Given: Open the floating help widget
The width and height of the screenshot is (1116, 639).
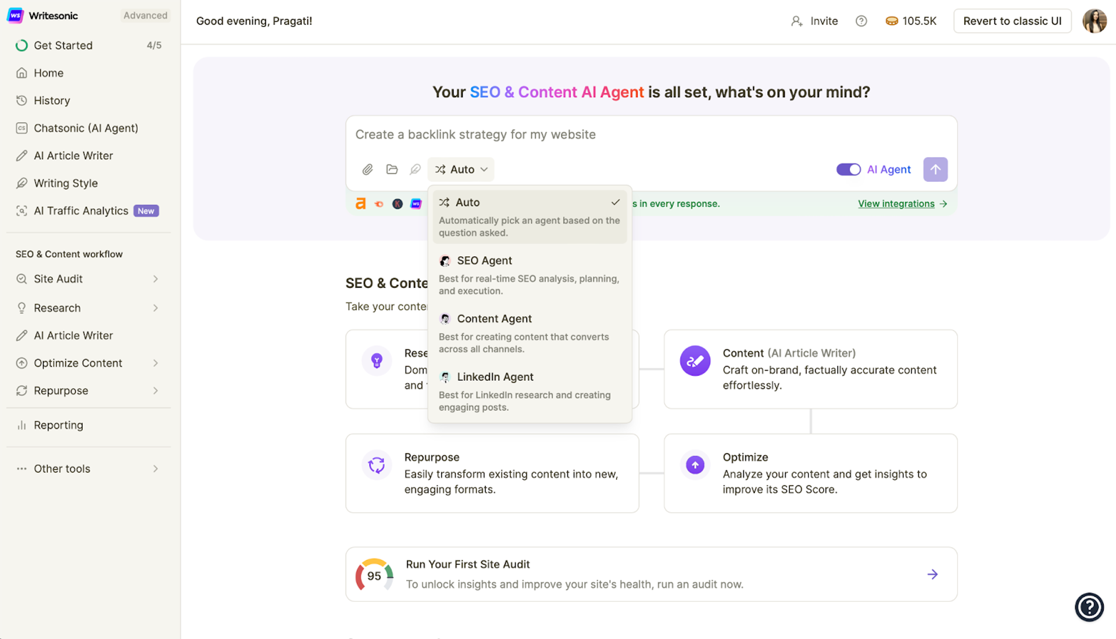Looking at the screenshot, I should 1089,607.
